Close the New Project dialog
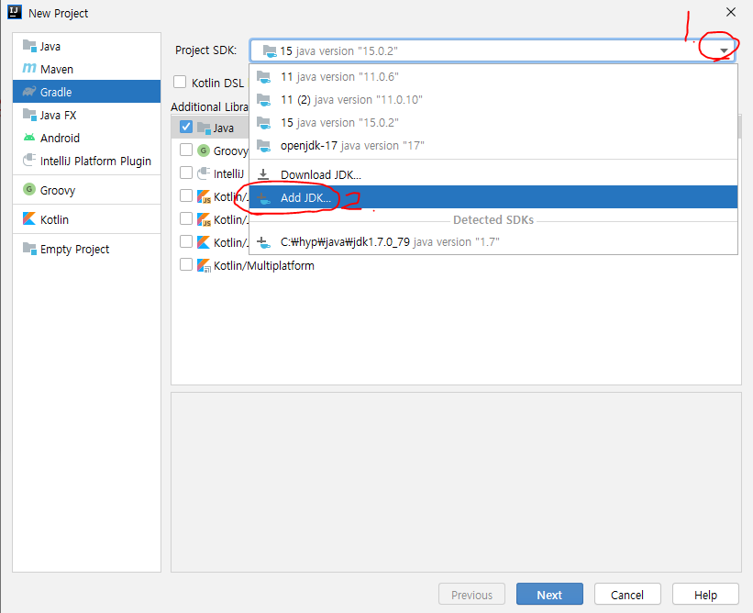This screenshot has width=753, height=613. click(730, 13)
